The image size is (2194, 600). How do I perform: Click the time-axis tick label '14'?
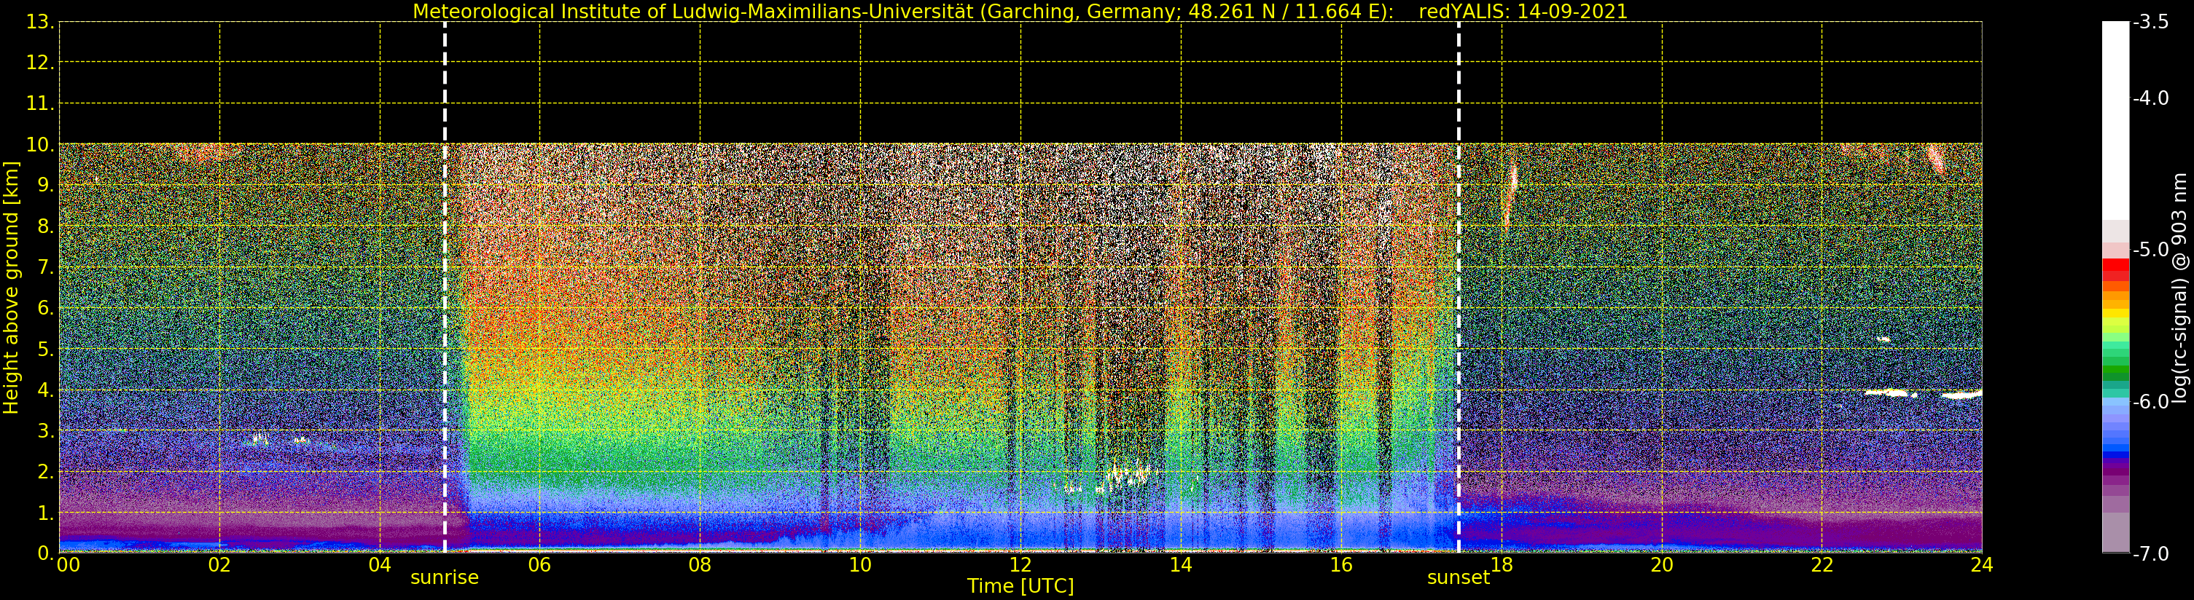pos(1181,565)
